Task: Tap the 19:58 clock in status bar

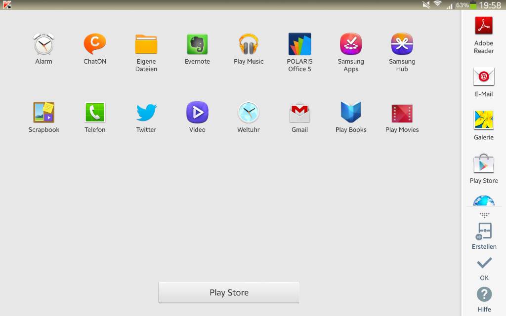Action: 490,5
